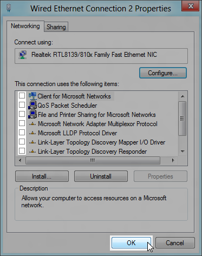This screenshot has height=256, width=202.
Task: Click the list scroll up arrow
Action: [183, 96]
